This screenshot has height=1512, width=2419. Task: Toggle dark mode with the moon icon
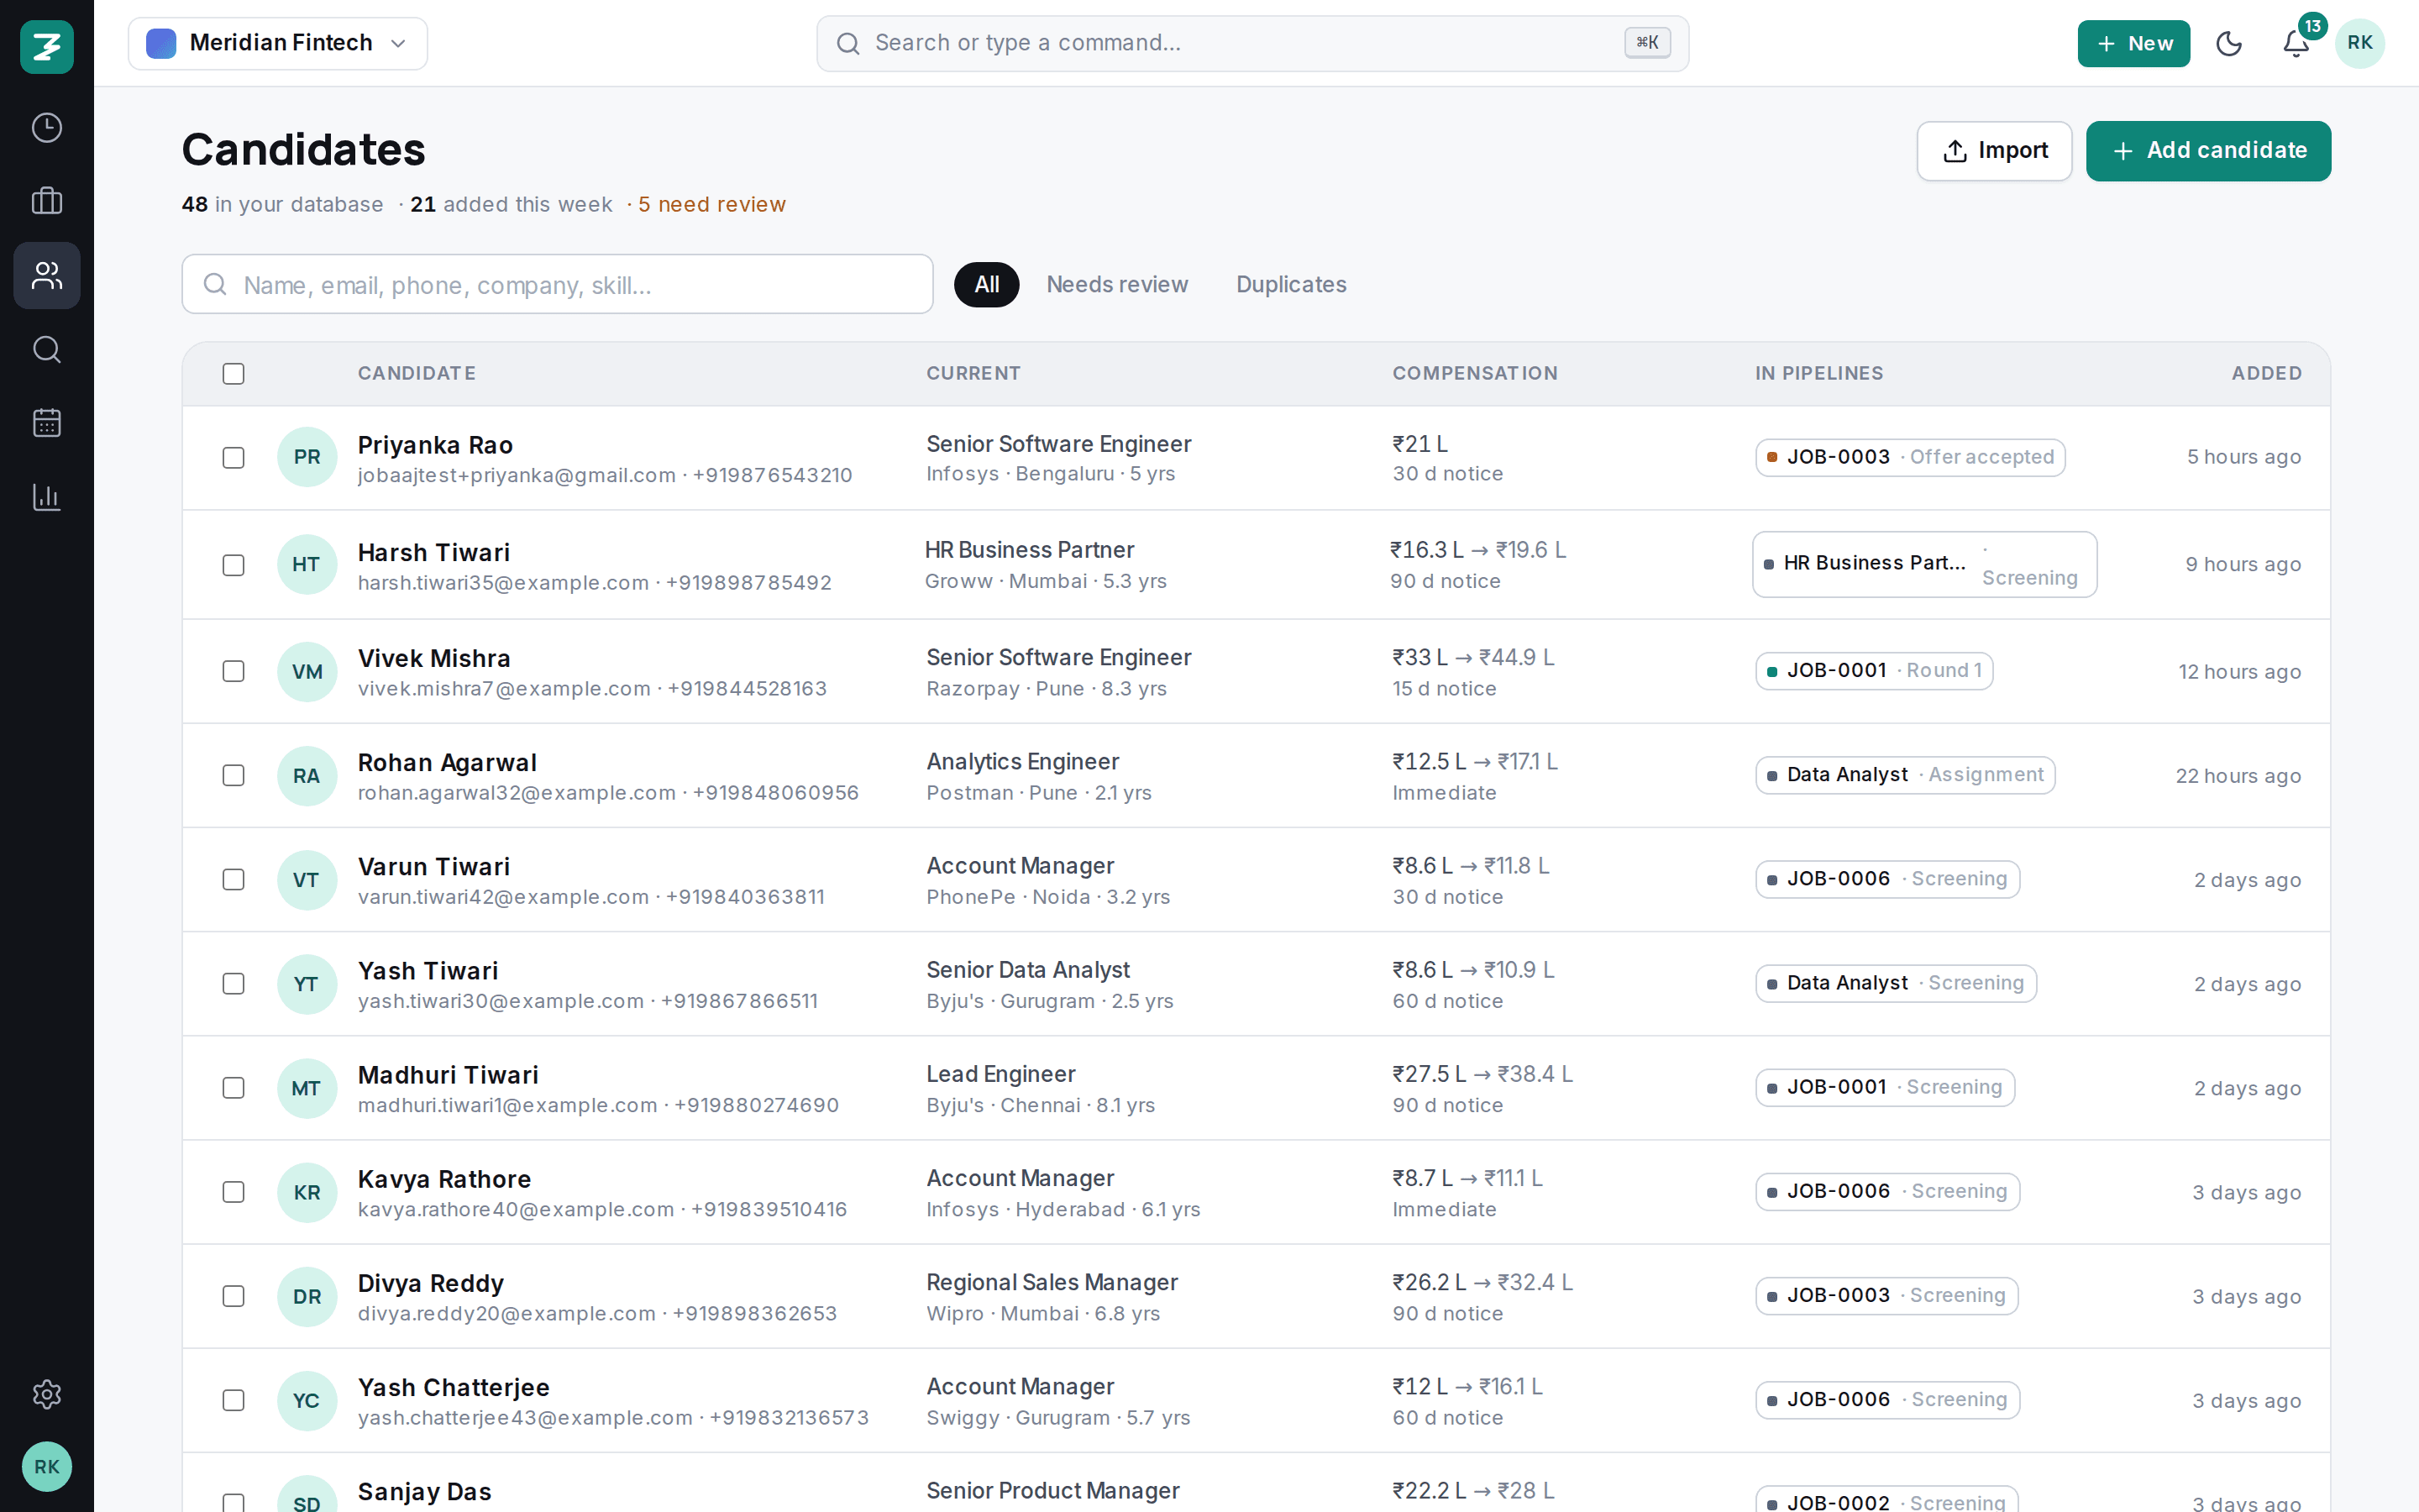(x=2229, y=43)
